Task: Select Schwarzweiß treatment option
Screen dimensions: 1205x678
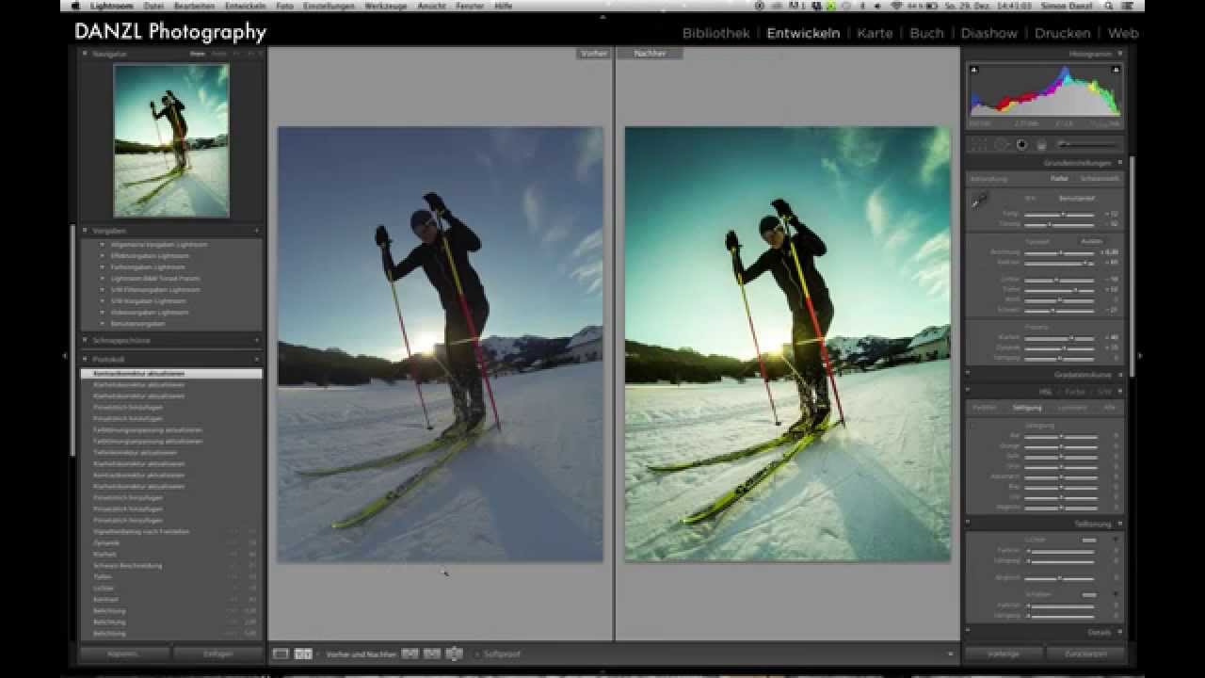Action: (x=1099, y=178)
